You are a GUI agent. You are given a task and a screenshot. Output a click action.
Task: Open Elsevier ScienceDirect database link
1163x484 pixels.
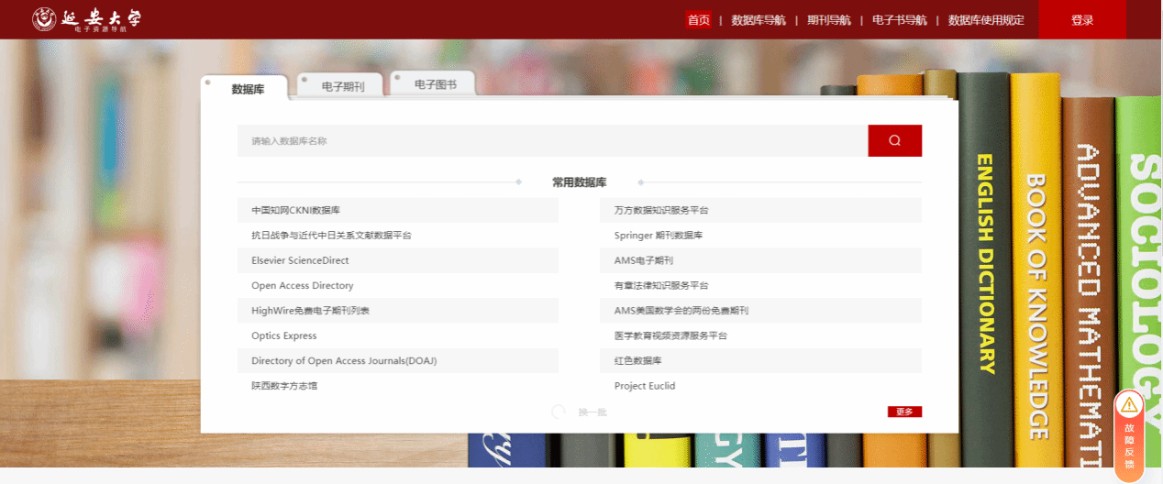[x=300, y=260]
